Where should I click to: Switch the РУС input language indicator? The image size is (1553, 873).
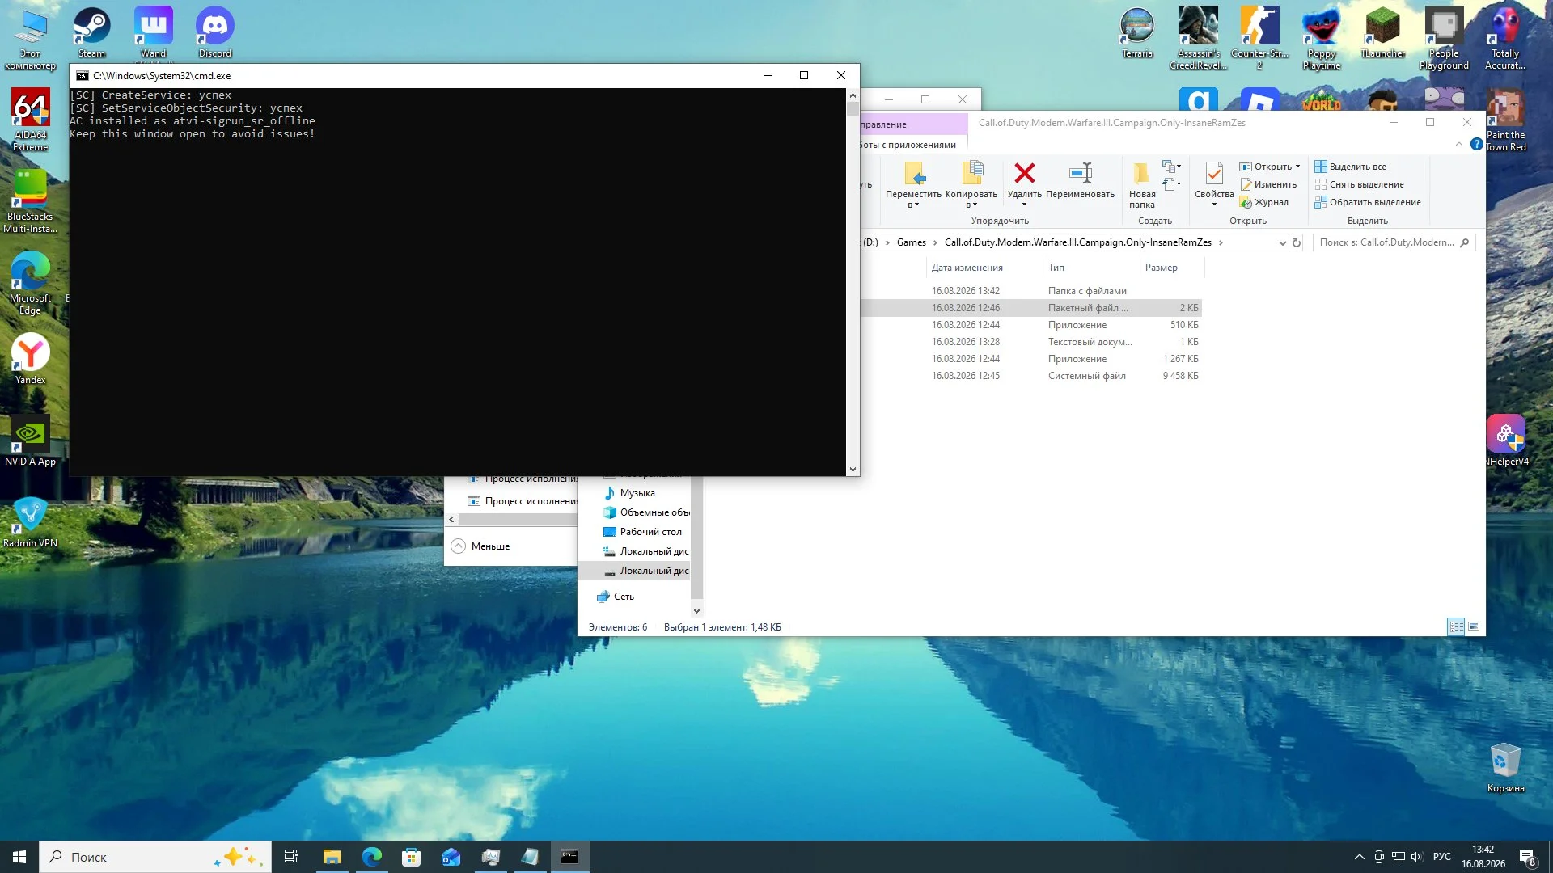pyautogui.click(x=1441, y=857)
